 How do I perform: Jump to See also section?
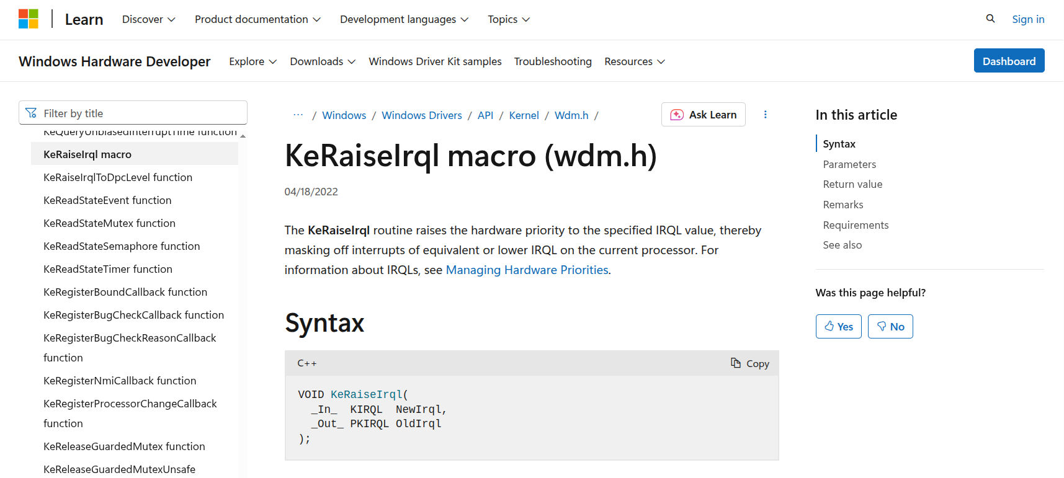point(842,245)
